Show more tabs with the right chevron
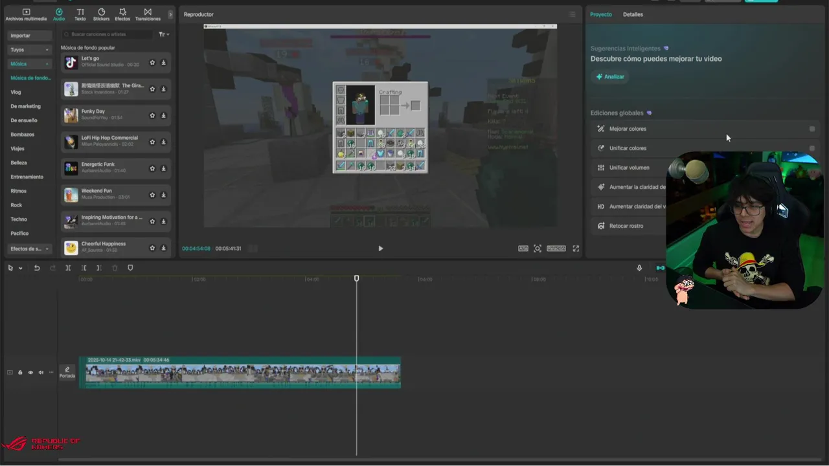Viewport: 829px width, 466px height. tap(170, 14)
